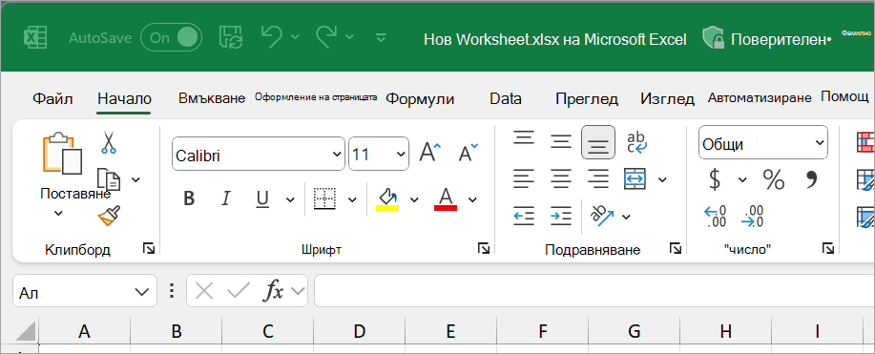Open the Подравняване dialog launcher

676,248
